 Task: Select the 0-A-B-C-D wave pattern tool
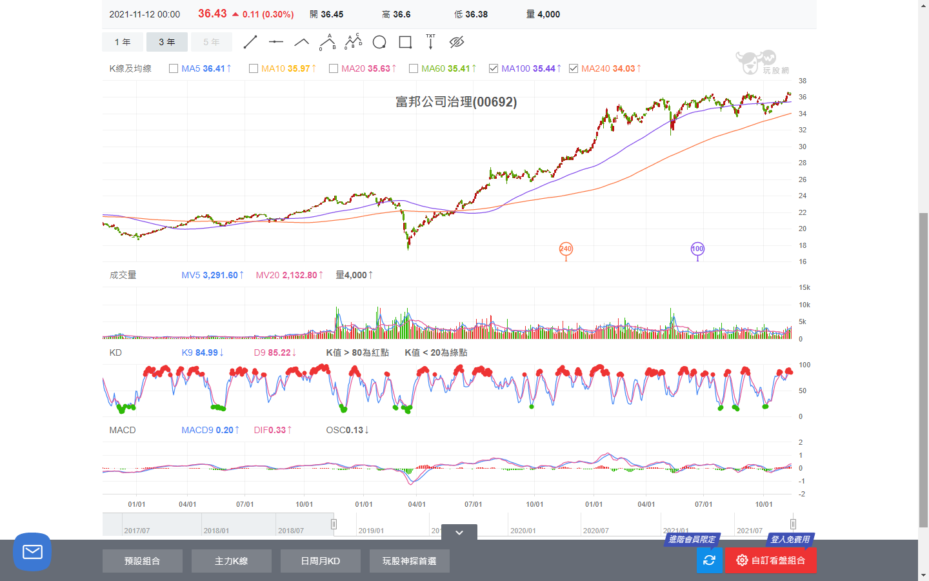tap(354, 42)
